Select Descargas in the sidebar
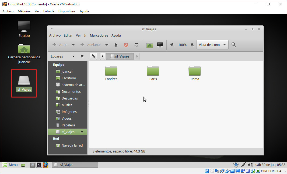287x174 pixels. [69, 98]
